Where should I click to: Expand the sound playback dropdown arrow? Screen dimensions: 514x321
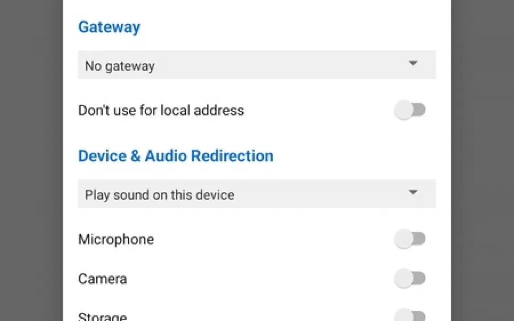coord(413,193)
